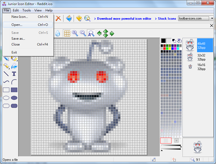Select the Text tool

click(x=14, y=74)
